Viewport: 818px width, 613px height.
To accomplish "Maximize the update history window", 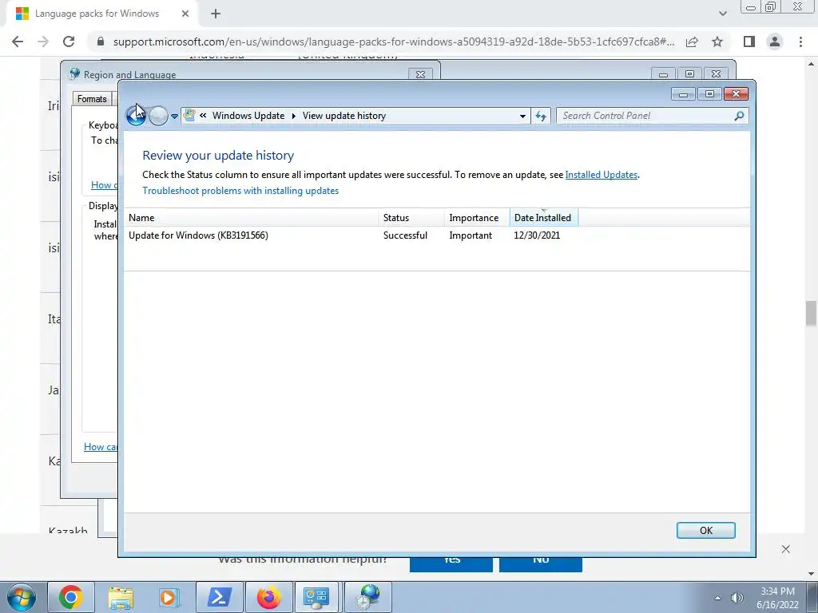I will tap(709, 94).
